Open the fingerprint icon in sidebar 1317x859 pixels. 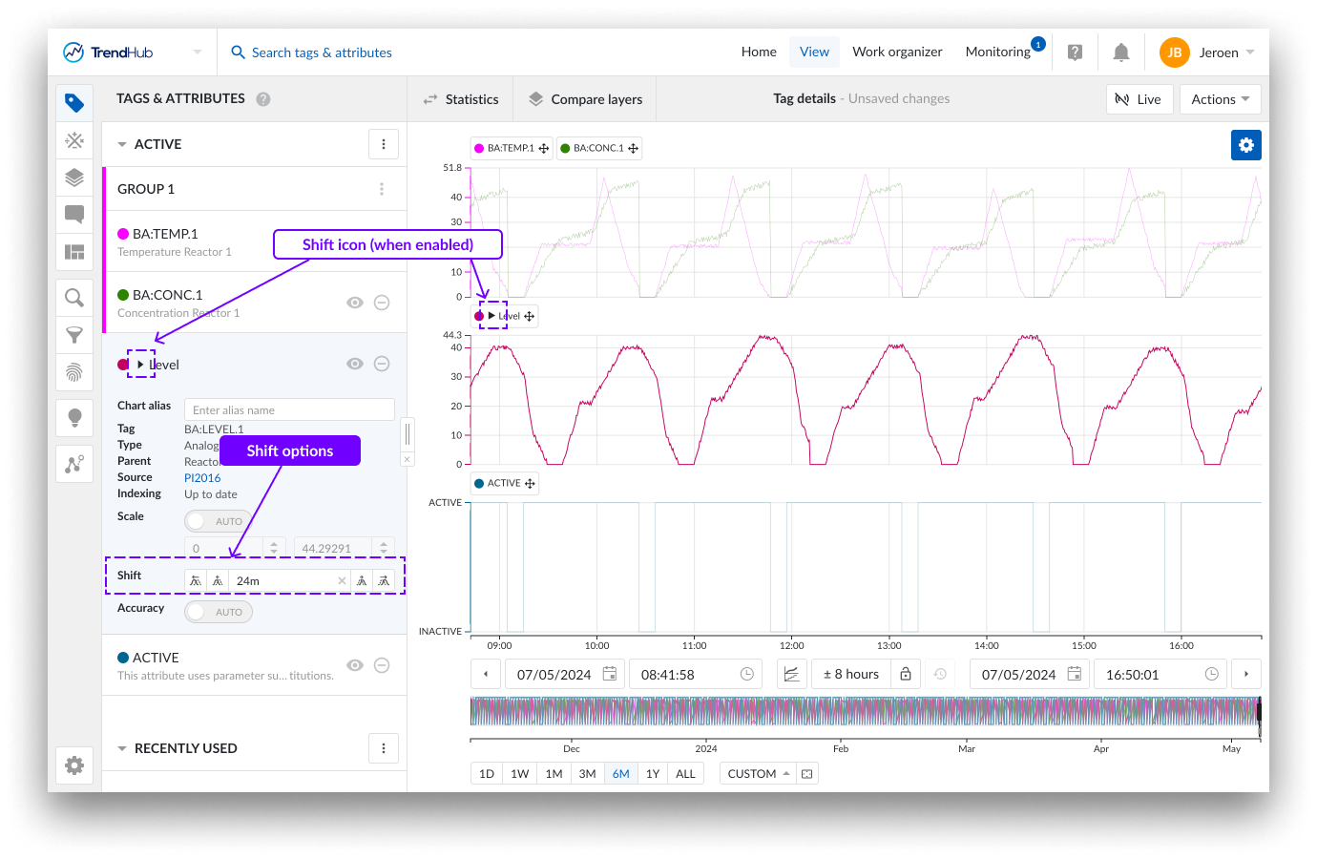tap(74, 372)
